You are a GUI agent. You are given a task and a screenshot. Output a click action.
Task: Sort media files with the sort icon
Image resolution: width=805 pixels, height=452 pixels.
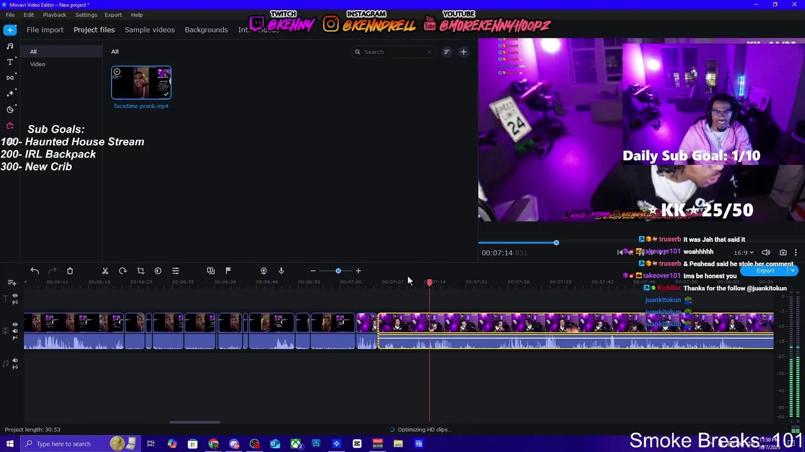pyautogui.click(x=447, y=52)
